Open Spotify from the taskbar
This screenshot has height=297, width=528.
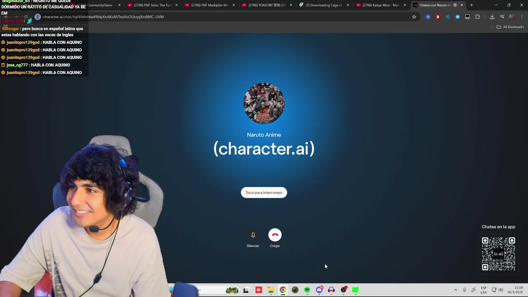pyautogui.click(x=307, y=290)
